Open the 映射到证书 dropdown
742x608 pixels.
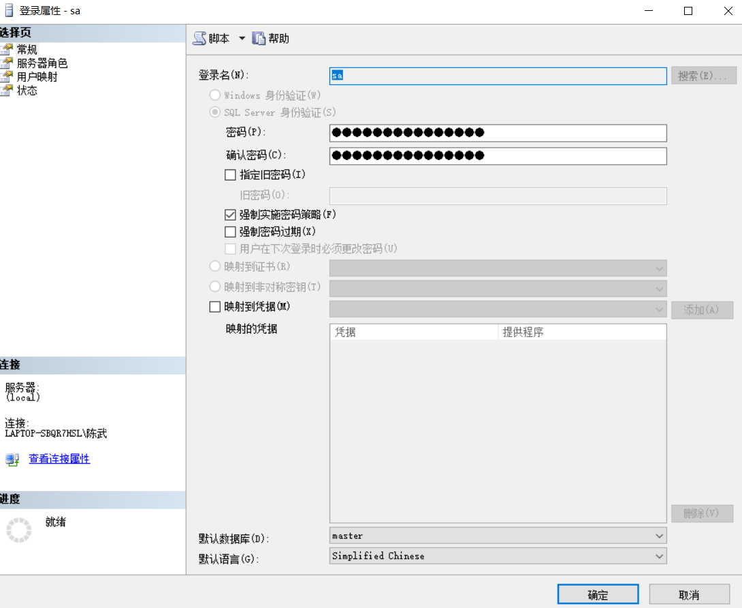point(498,268)
